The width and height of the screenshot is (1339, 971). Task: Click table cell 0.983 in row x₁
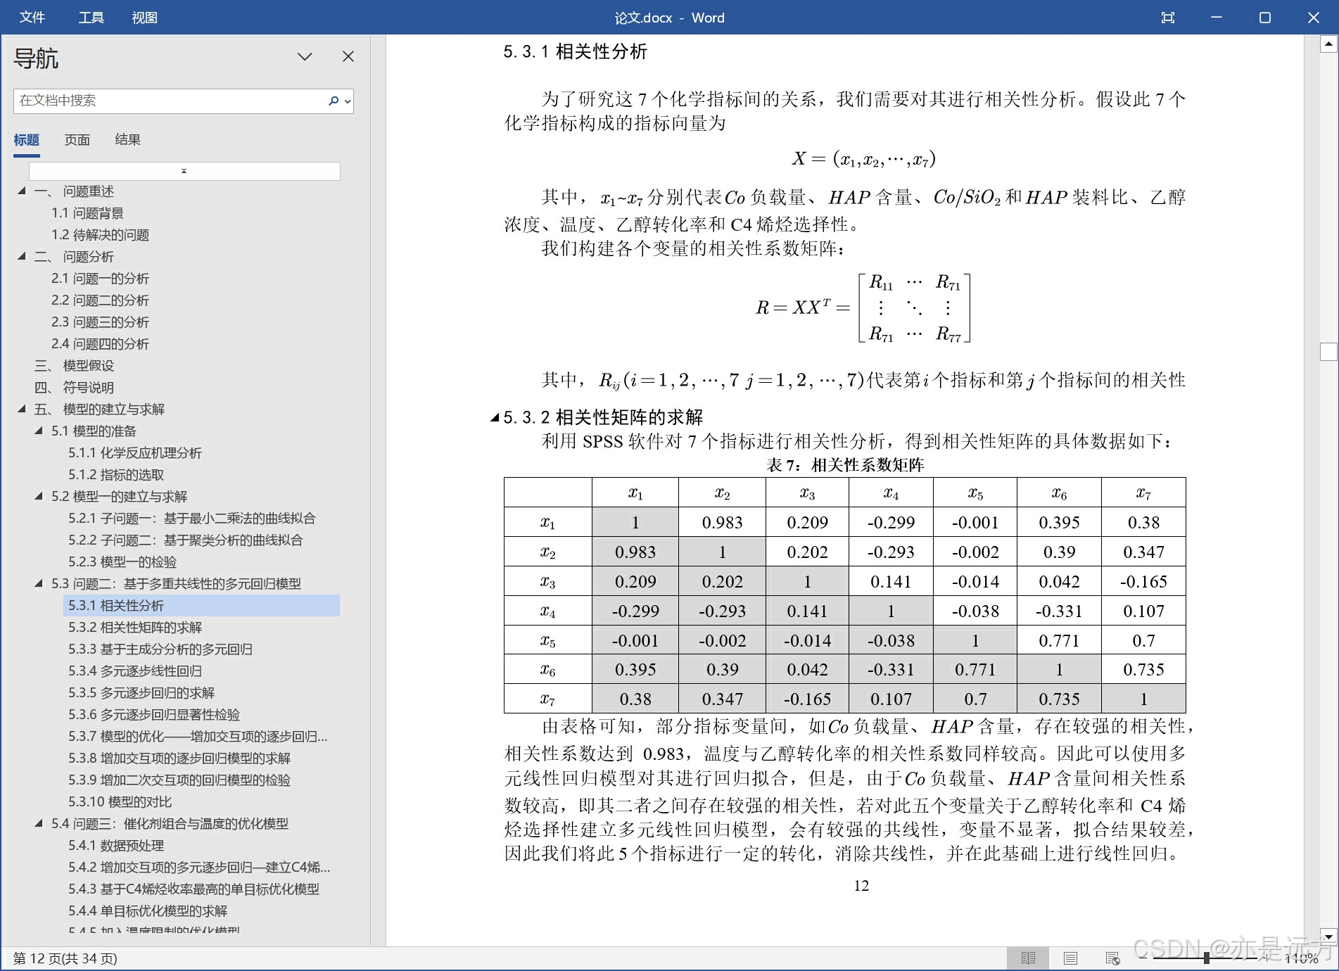point(722,523)
